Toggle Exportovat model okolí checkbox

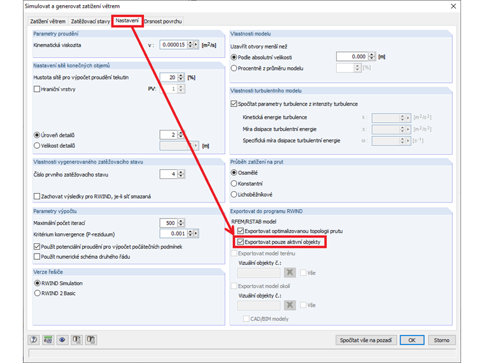coord(234,286)
